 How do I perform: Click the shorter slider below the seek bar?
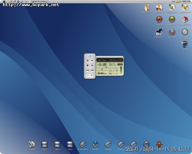102,70
